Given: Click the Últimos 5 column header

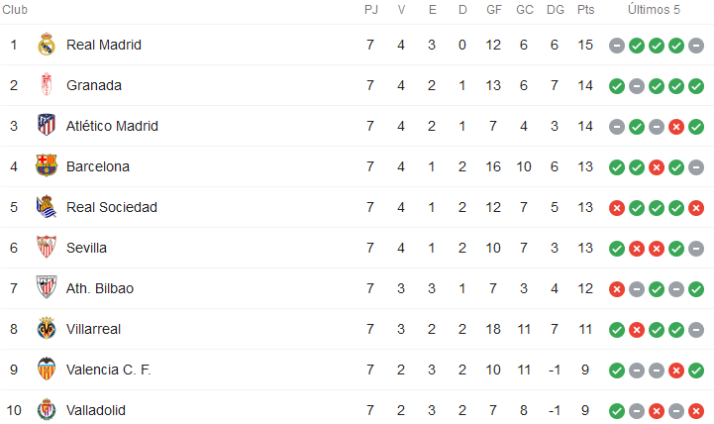Looking at the screenshot, I should (x=654, y=10).
